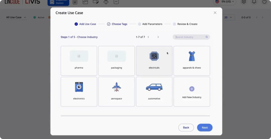The image size is (271, 139).
Task: Open the settings gear icon
Action: [x=244, y=2]
